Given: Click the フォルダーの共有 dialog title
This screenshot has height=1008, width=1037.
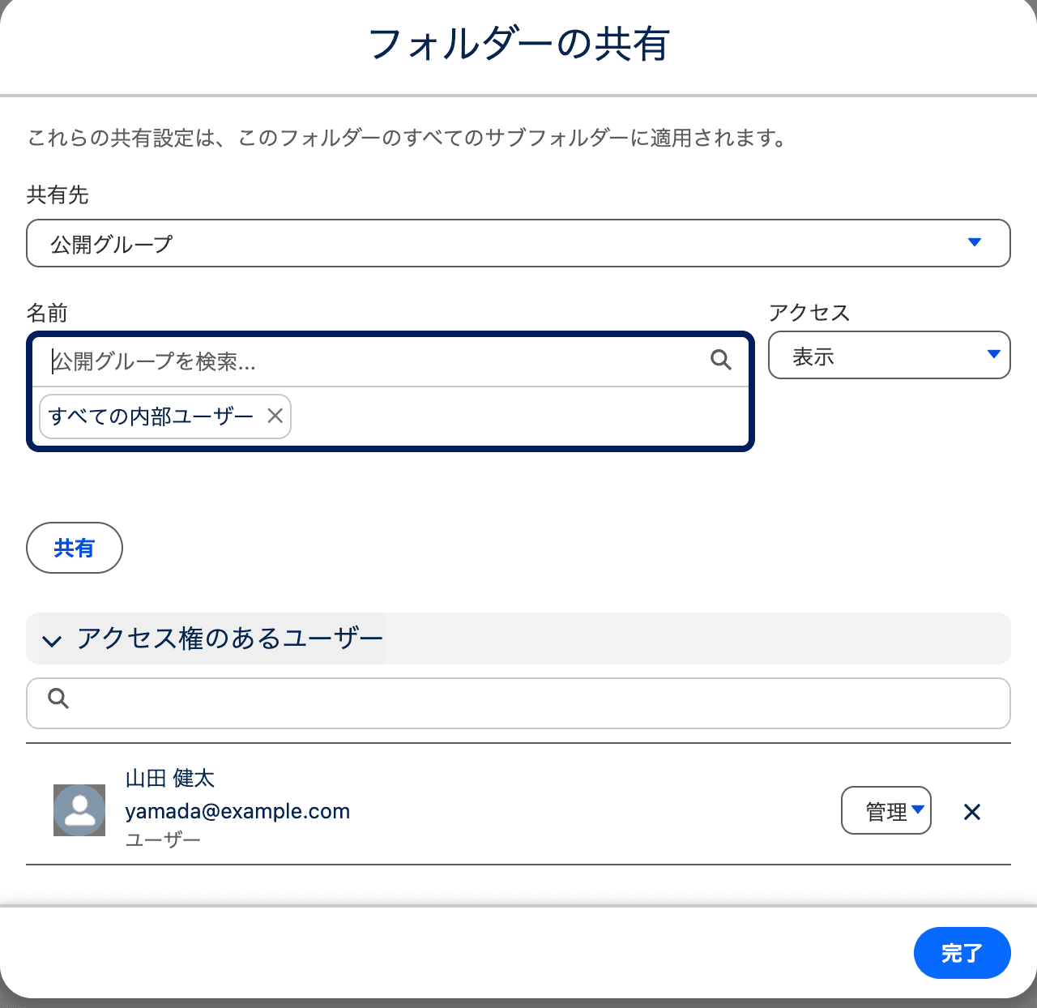Looking at the screenshot, I should pyautogui.click(x=518, y=45).
